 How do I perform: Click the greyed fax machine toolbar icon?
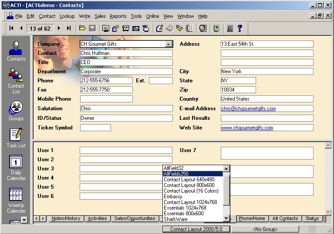coord(169,28)
